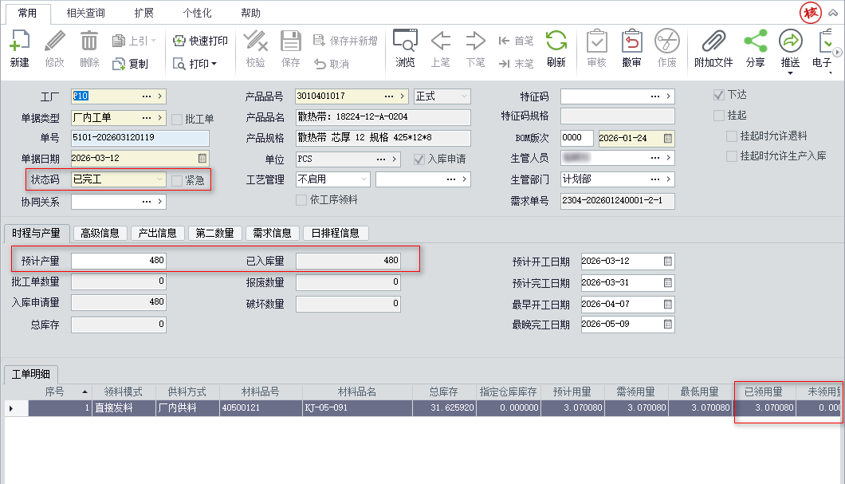This screenshot has width=845, height=484.
Task: Click the 需求单号 field
Action: (x=618, y=200)
